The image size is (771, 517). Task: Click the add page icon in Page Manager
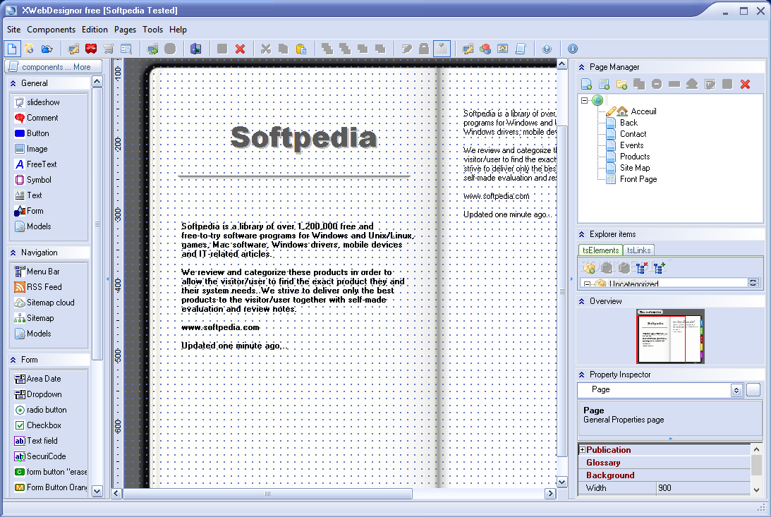(586, 84)
